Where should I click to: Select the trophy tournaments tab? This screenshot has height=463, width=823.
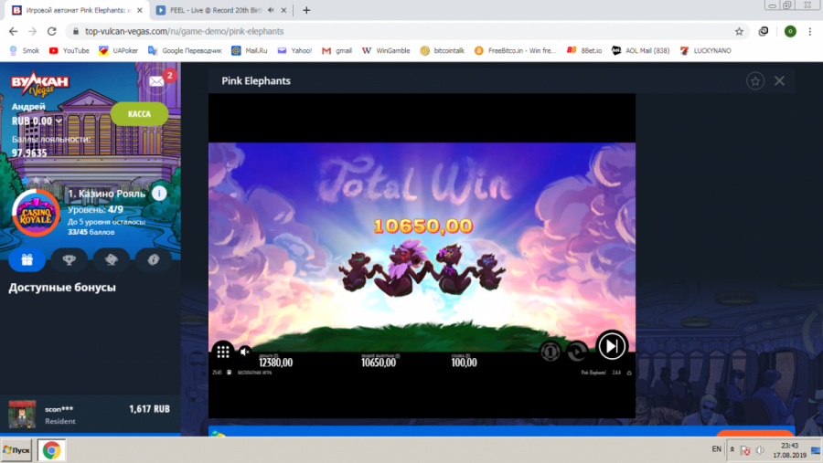pos(69,259)
